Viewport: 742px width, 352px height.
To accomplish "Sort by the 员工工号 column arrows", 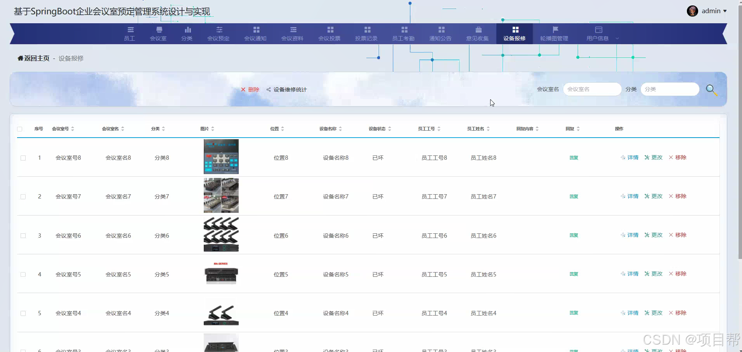I will [x=439, y=129].
